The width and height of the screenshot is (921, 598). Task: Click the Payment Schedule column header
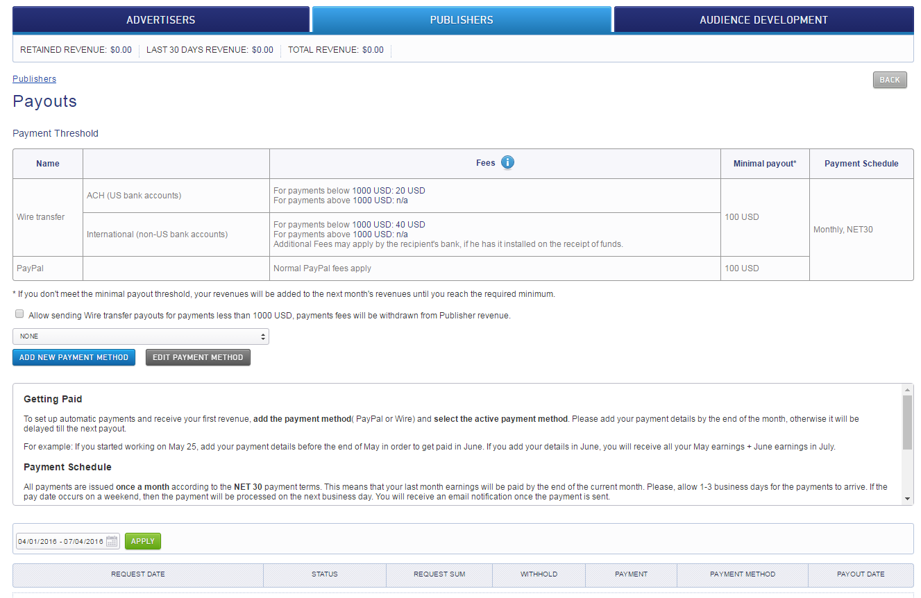(x=861, y=164)
